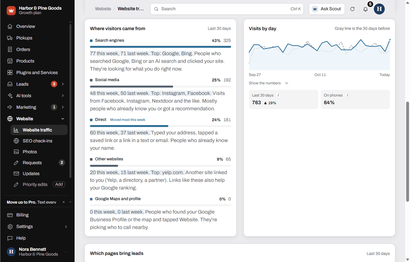
Task: Open the Website traffic page
Action: pos(39,130)
